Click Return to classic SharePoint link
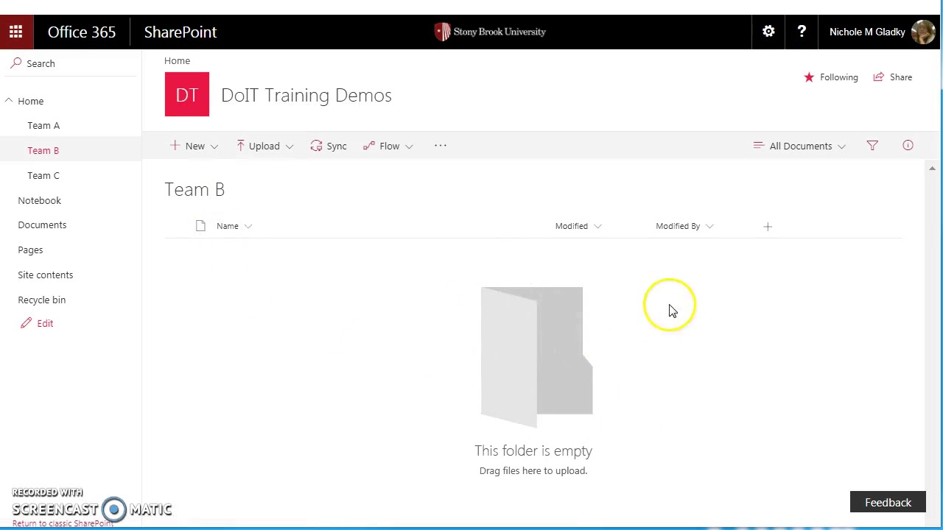Screen dimensions: 943x530 coord(63,523)
